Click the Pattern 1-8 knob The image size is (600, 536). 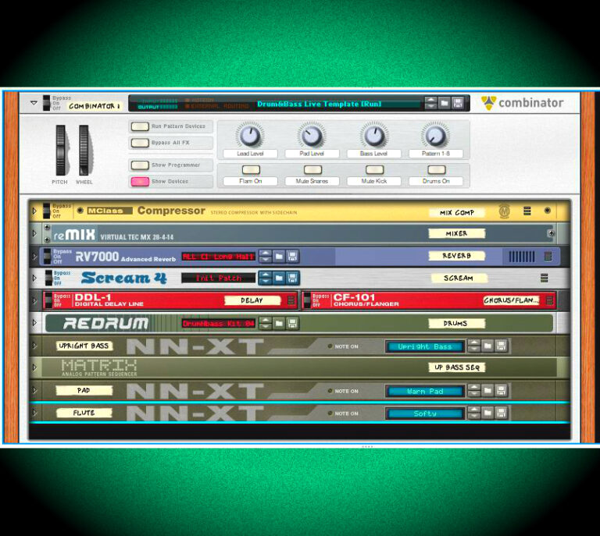(x=435, y=136)
